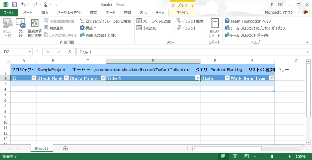Image resolution: width=312 pixels, height=160 pixels.
Task: Click Web Access で開く
Action: click(x=98, y=36)
